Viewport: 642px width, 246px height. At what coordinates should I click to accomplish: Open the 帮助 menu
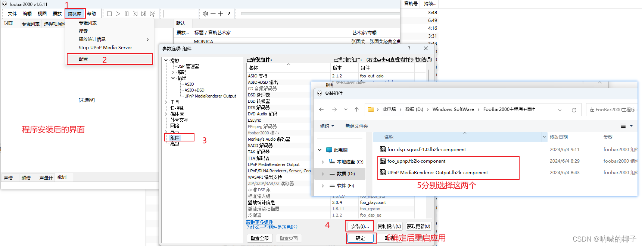(x=91, y=14)
